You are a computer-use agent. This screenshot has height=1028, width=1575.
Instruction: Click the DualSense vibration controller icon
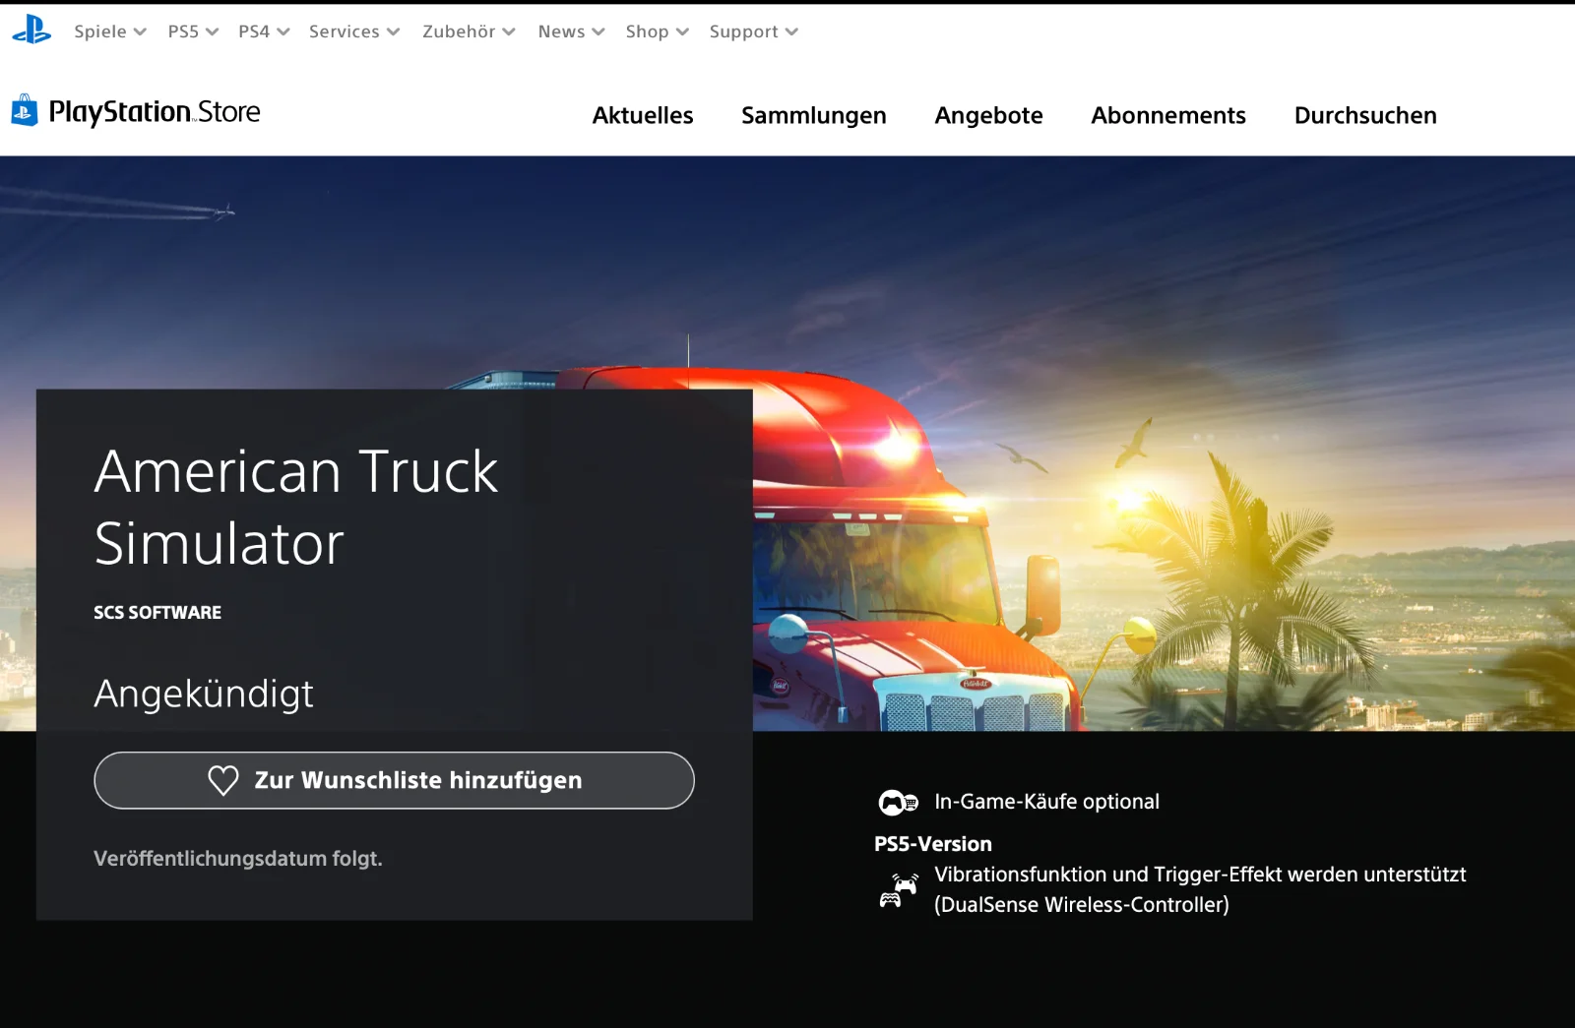[x=899, y=889]
